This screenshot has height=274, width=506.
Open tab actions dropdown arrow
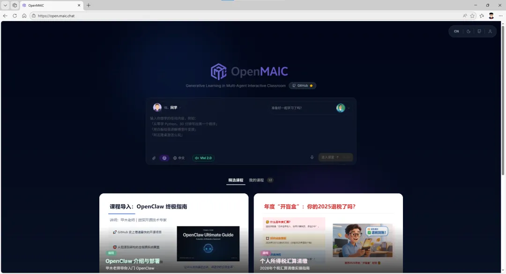(5, 5)
